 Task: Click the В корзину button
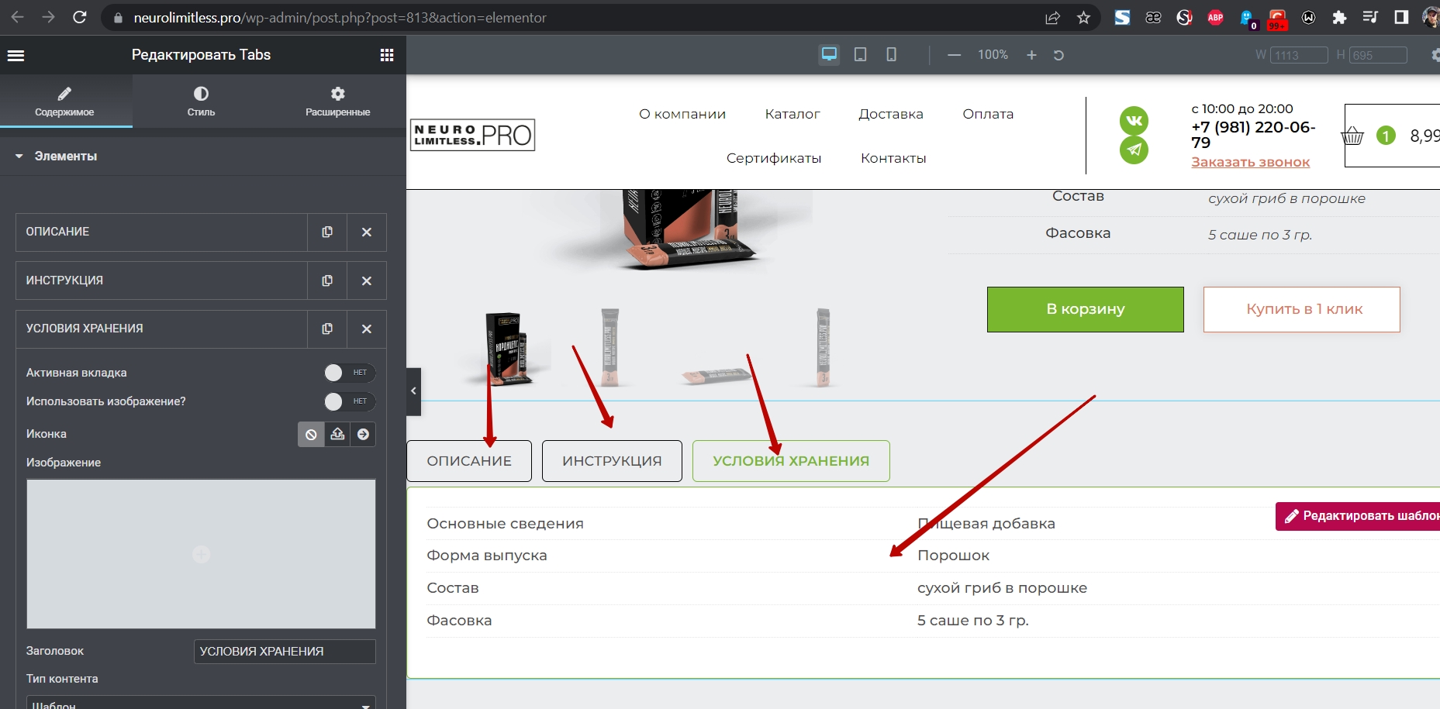coord(1085,309)
